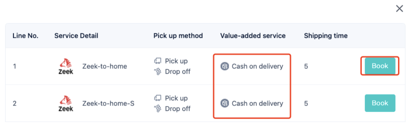410x129 pixels.
Task: Select the Zeek-to-home service name
Action: tap(105, 66)
